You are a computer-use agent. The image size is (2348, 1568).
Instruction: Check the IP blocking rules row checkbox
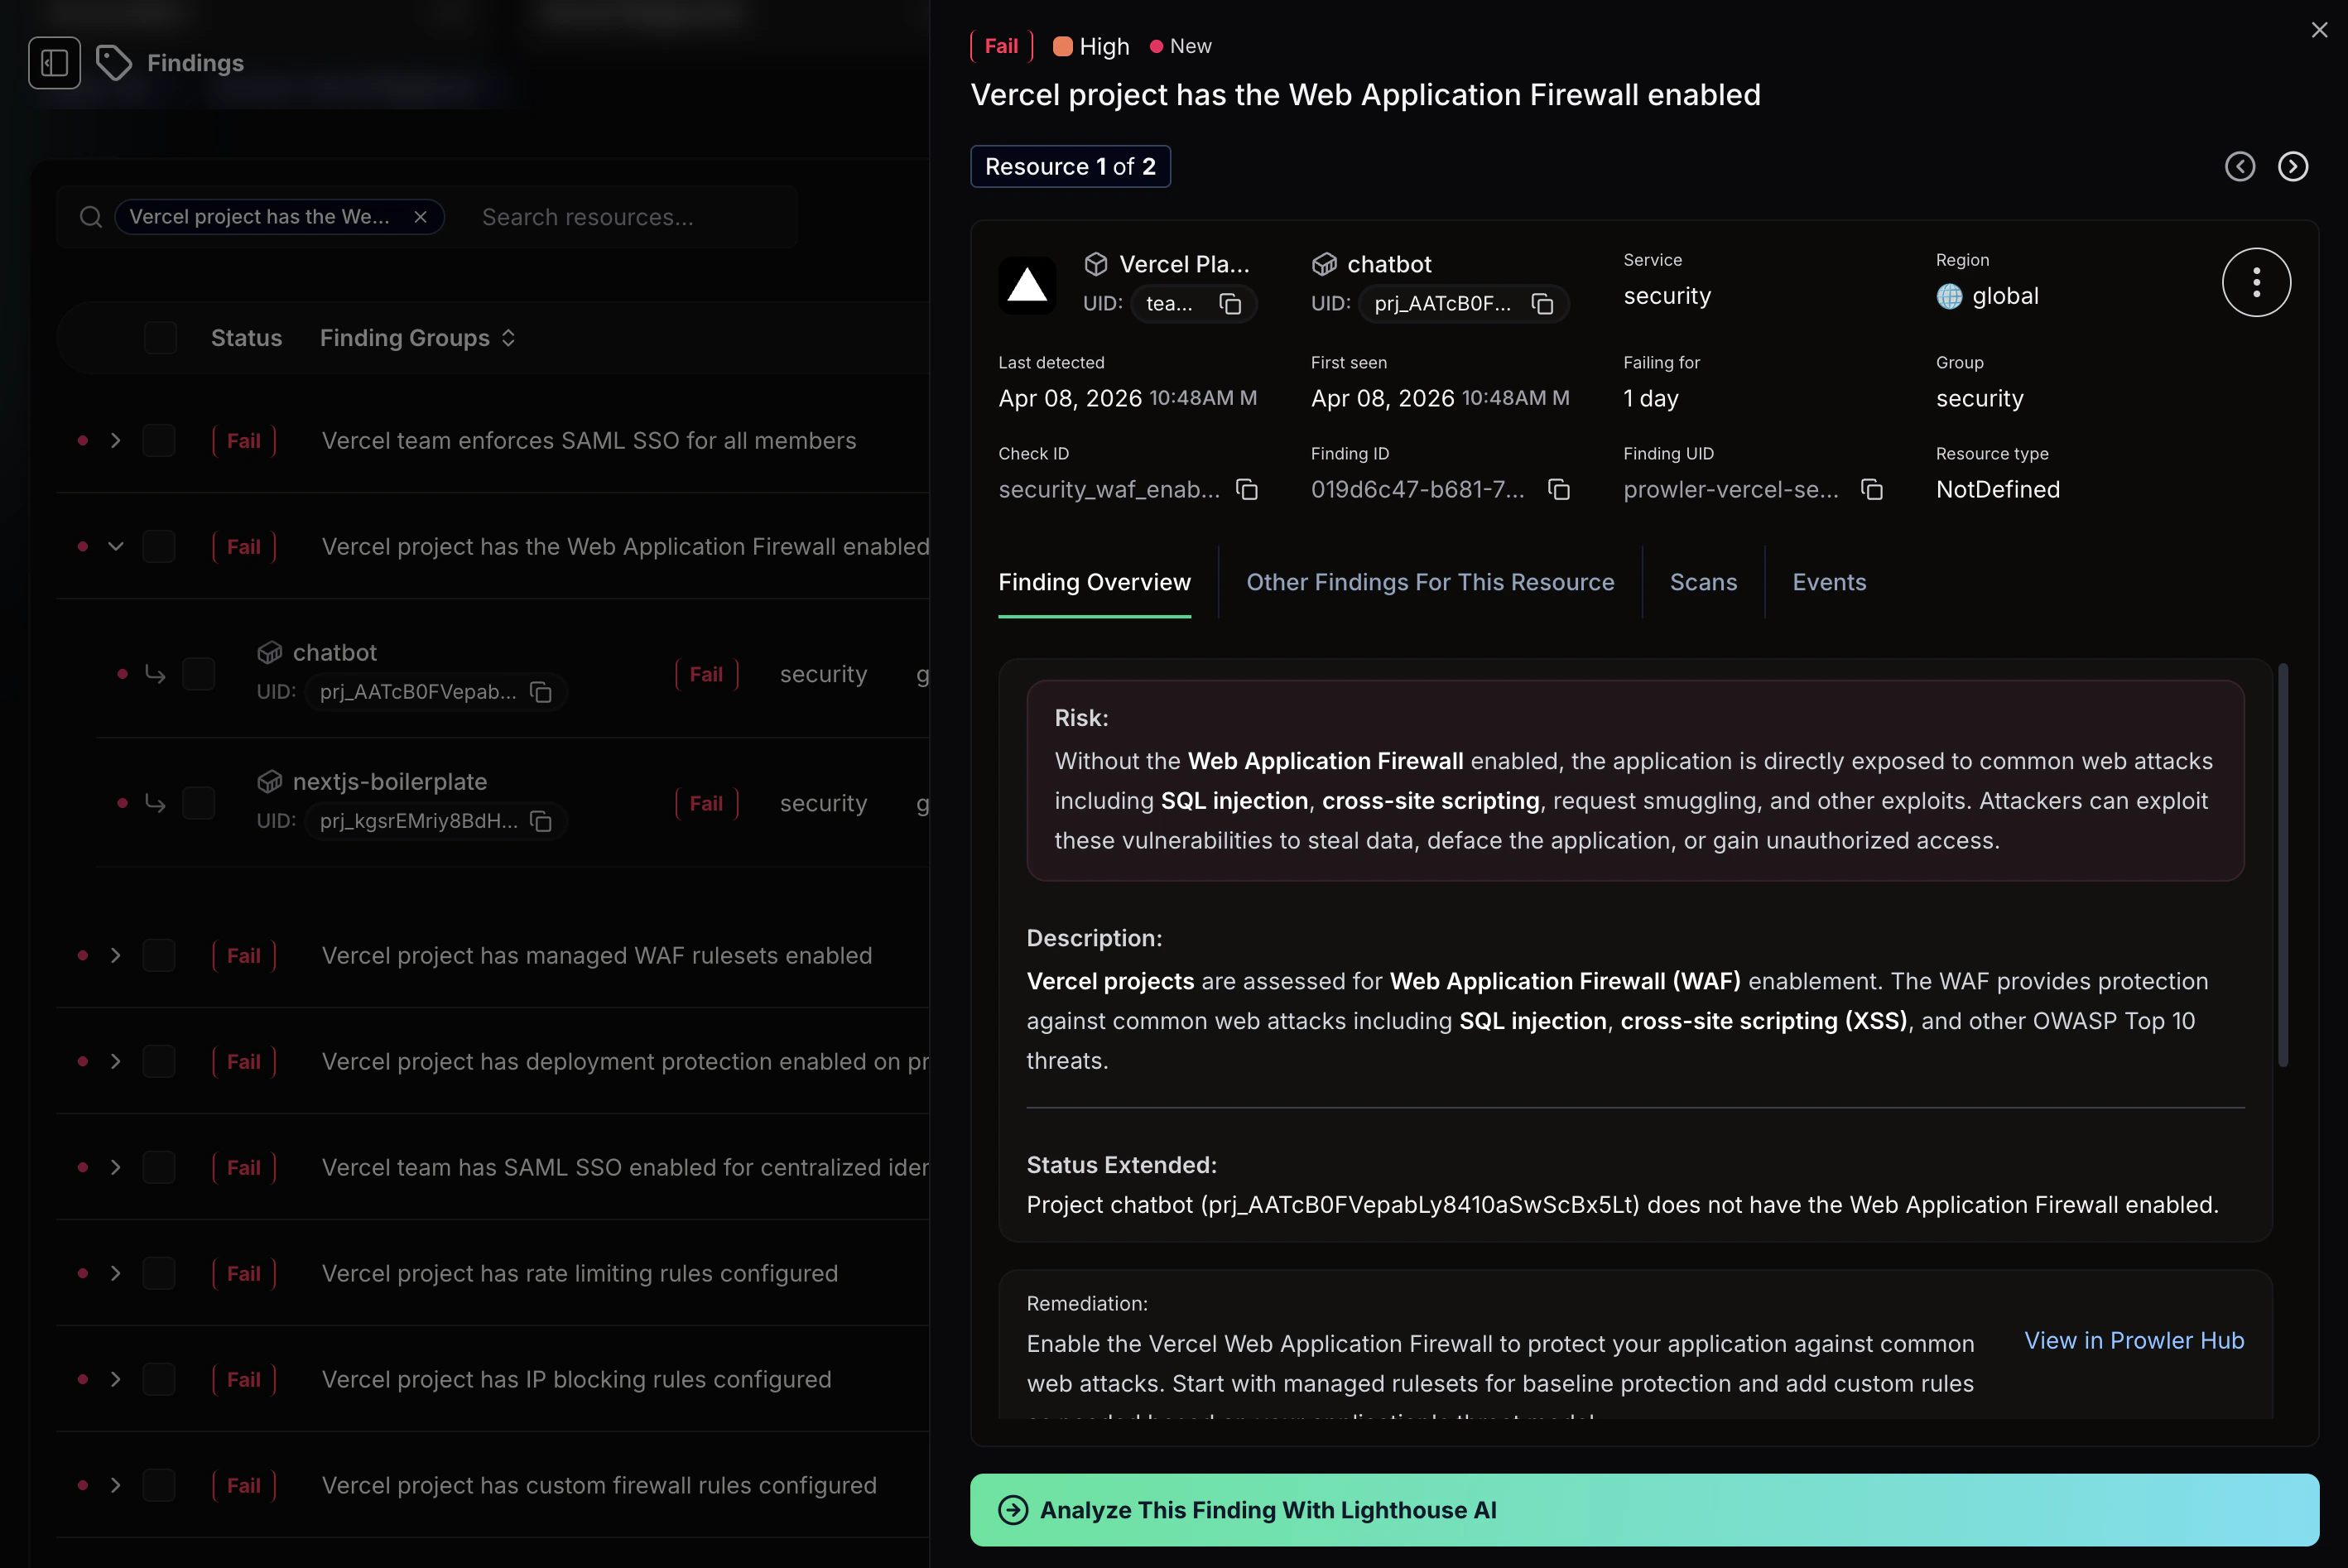click(x=159, y=1380)
